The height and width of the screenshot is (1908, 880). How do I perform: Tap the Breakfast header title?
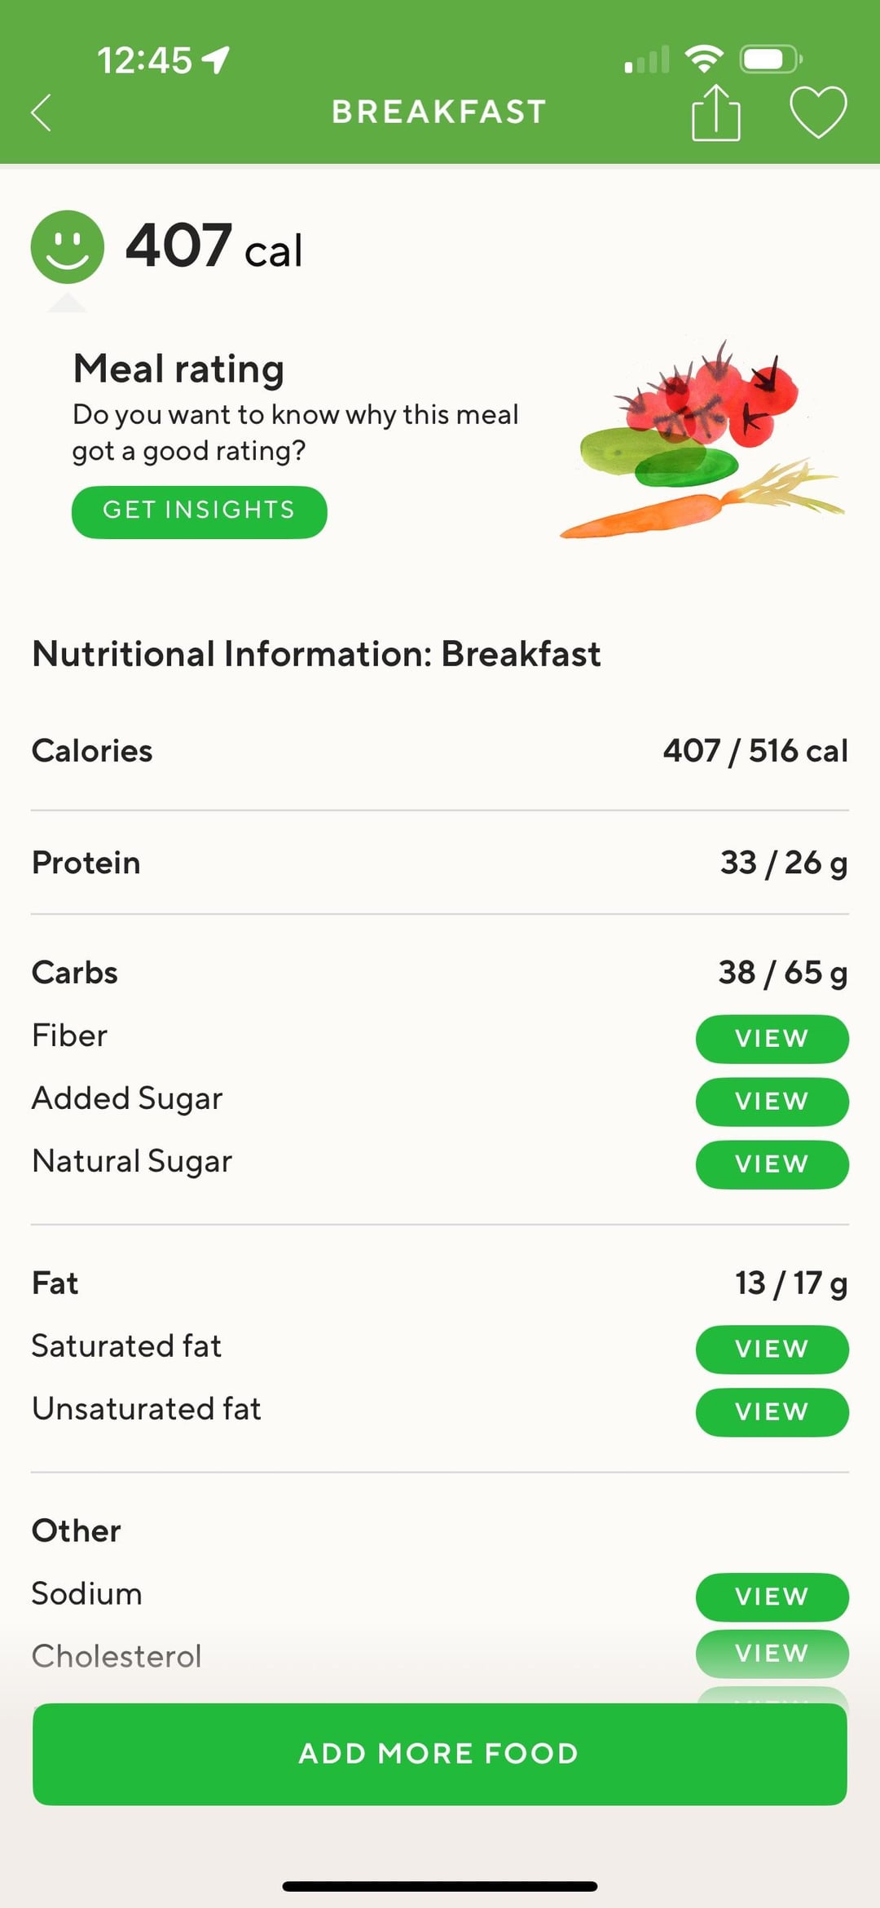pyautogui.click(x=438, y=112)
